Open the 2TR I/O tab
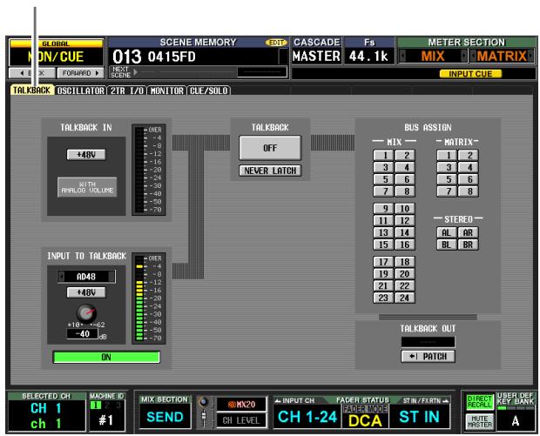This screenshot has width=540, height=436. [x=127, y=91]
